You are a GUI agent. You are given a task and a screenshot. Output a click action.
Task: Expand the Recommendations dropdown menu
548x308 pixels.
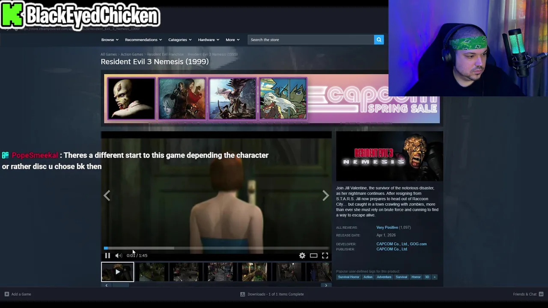(143, 40)
